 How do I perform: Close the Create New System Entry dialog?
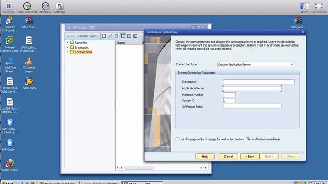303,32
